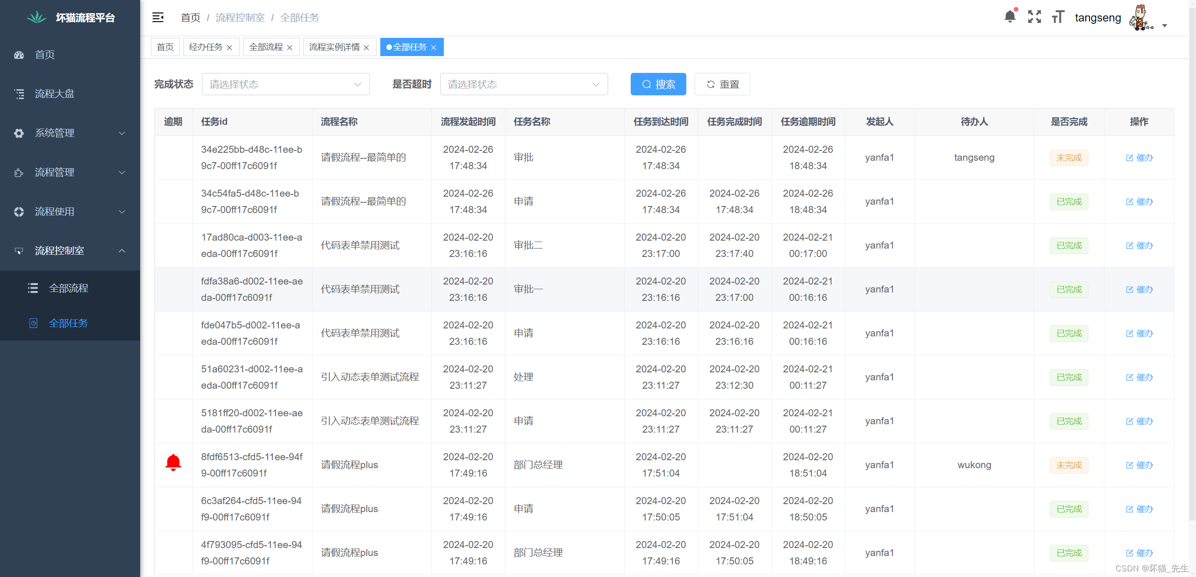
Task: Switch to the 全部流程 tab
Action: coord(266,47)
